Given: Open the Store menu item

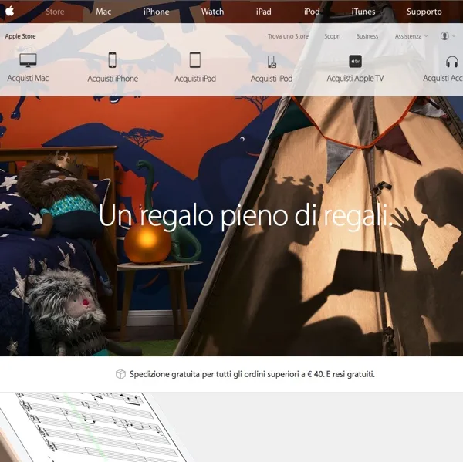Looking at the screenshot, I should (55, 12).
